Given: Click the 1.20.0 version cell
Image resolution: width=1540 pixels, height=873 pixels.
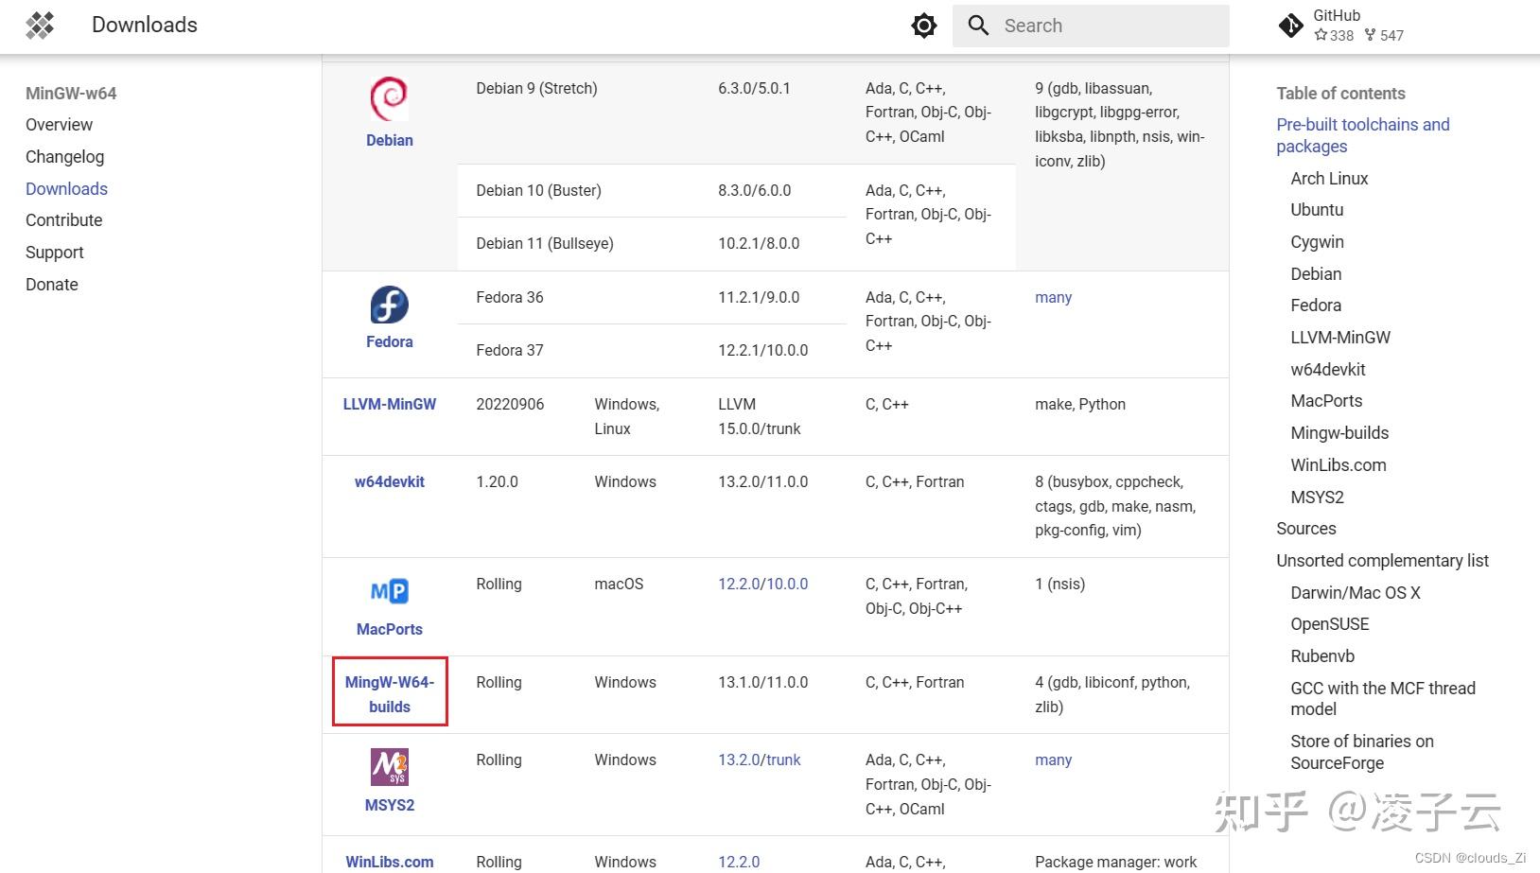Looking at the screenshot, I should pyautogui.click(x=498, y=481).
